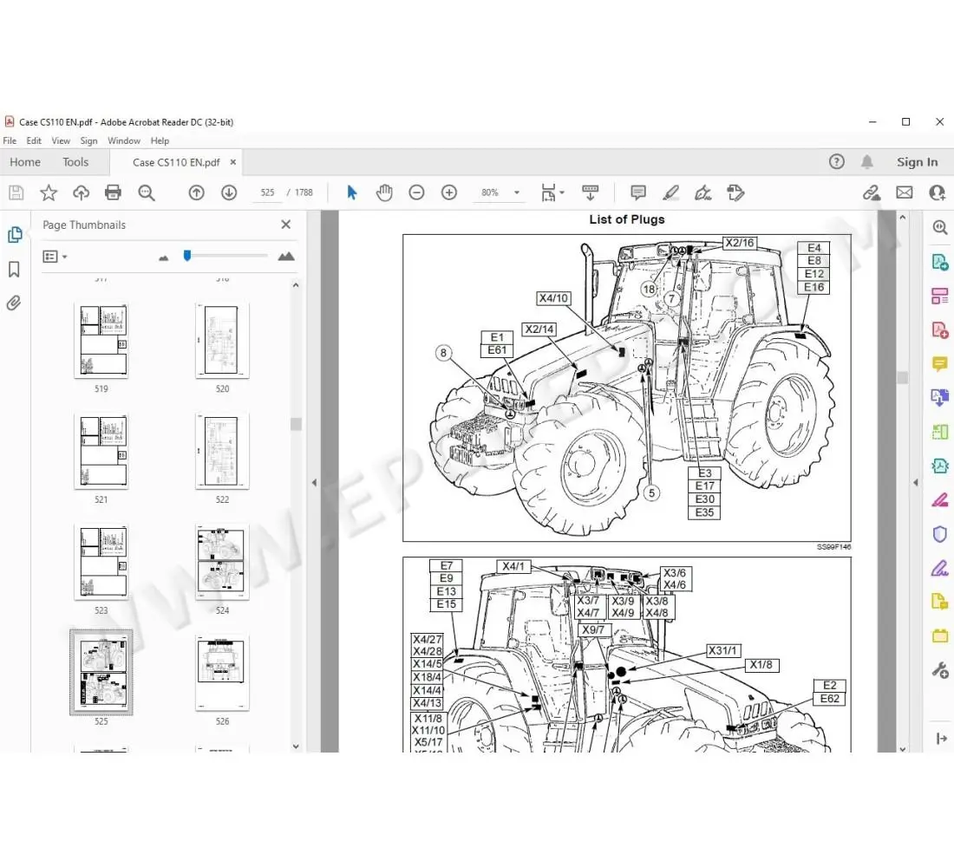Click the document scrollbar down arrow
The width and height of the screenshot is (954, 867).
(902, 748)
